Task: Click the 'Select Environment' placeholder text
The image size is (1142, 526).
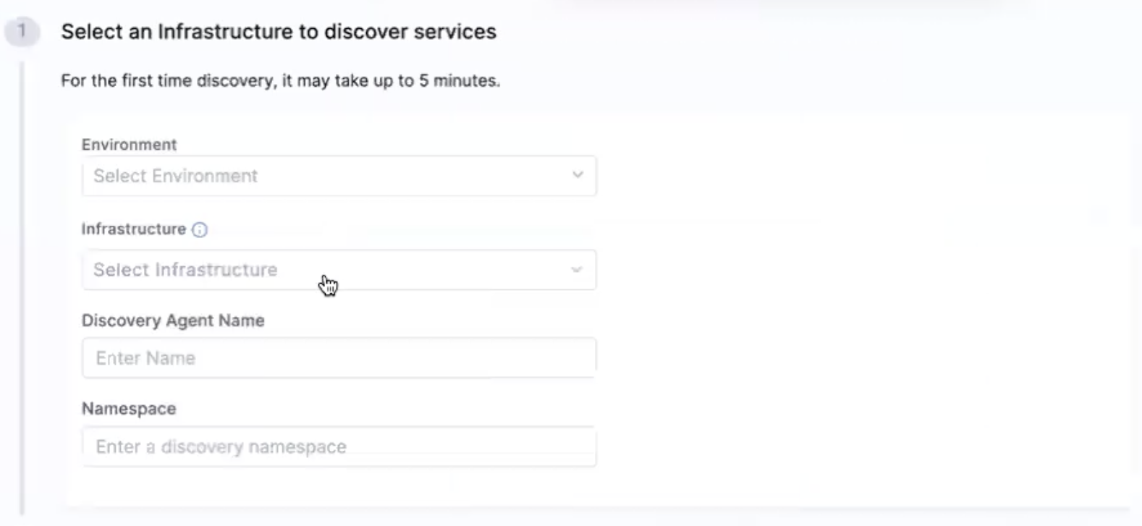Action: [x=175, y=176]
